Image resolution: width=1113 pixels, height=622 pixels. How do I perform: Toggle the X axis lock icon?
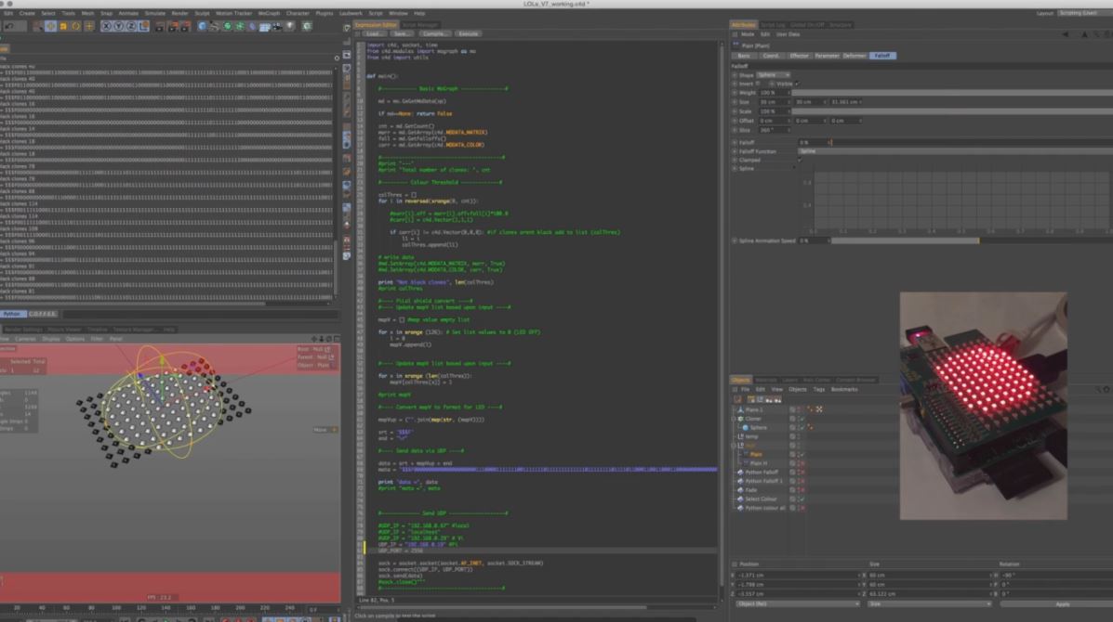[107, 26]
